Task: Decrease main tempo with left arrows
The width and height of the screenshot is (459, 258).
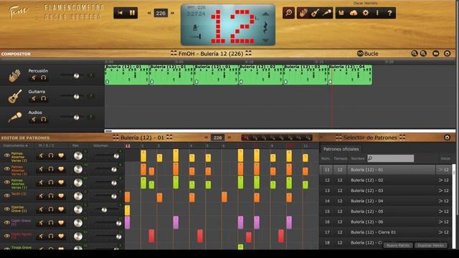Action: [x=149, y=13]
